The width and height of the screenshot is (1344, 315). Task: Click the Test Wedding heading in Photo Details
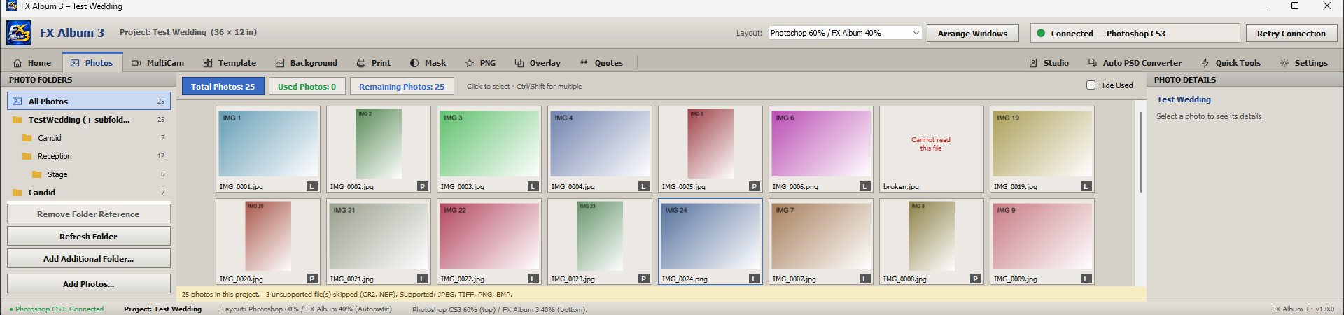1184,99
